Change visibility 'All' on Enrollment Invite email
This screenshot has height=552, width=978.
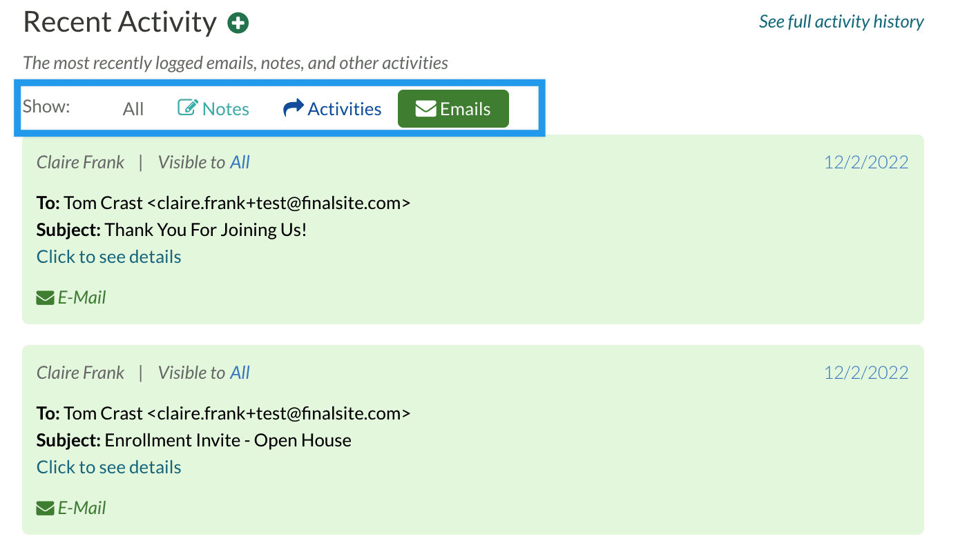tap(240, 373)
